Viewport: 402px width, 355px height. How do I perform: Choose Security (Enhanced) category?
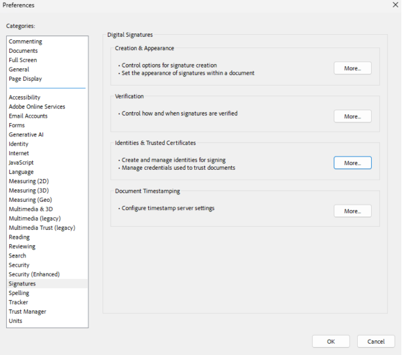pyautogui.click(x=34, y=274)
